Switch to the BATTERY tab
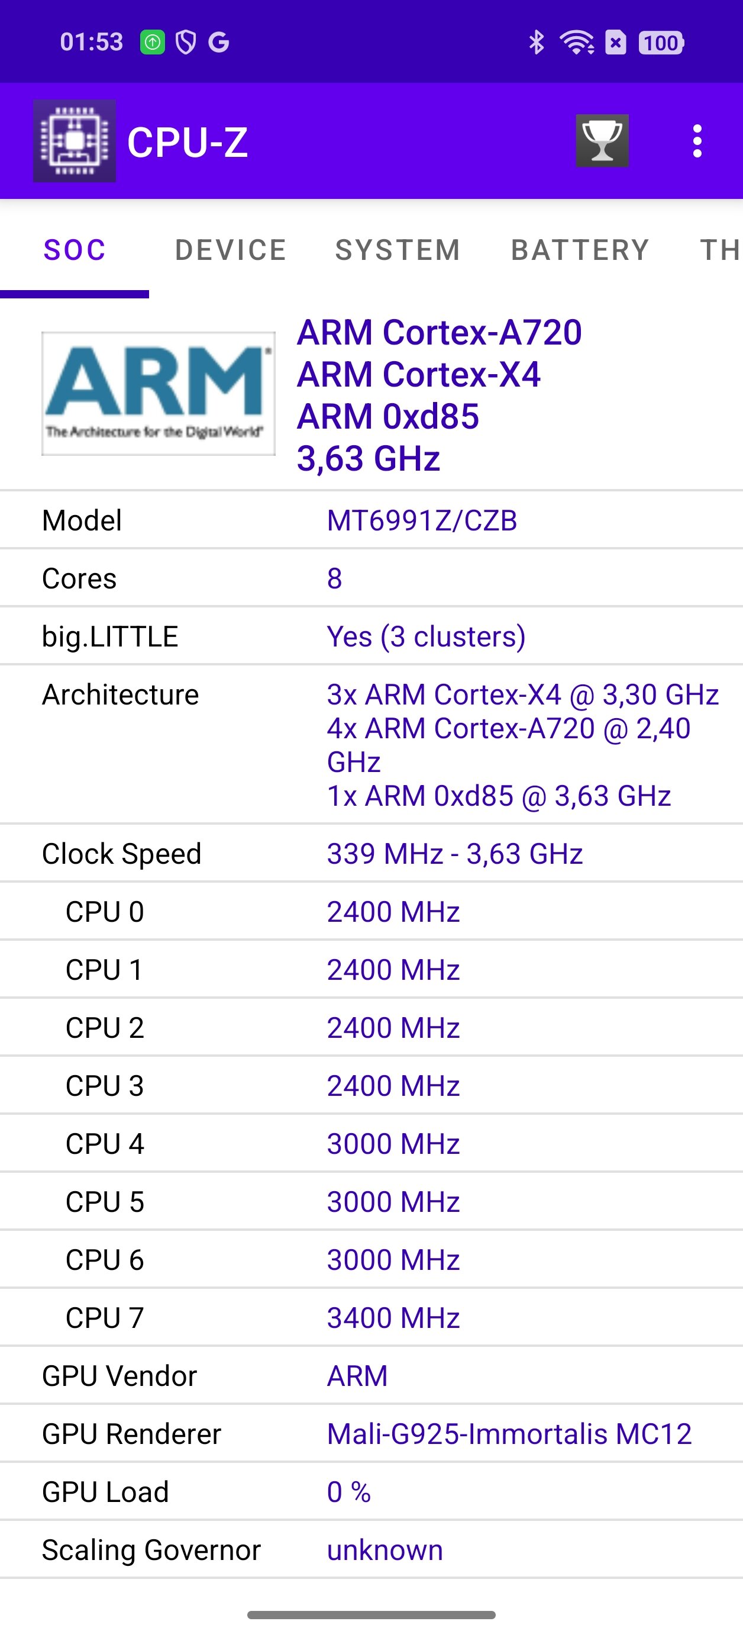Image resolution: width=743 pixels, height=1634 pixels. point(580,250)
